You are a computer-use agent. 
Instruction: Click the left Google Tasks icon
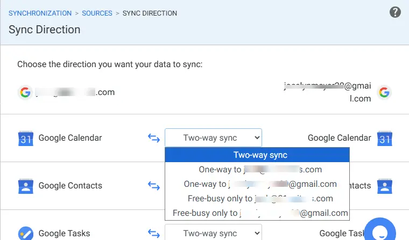26,233
